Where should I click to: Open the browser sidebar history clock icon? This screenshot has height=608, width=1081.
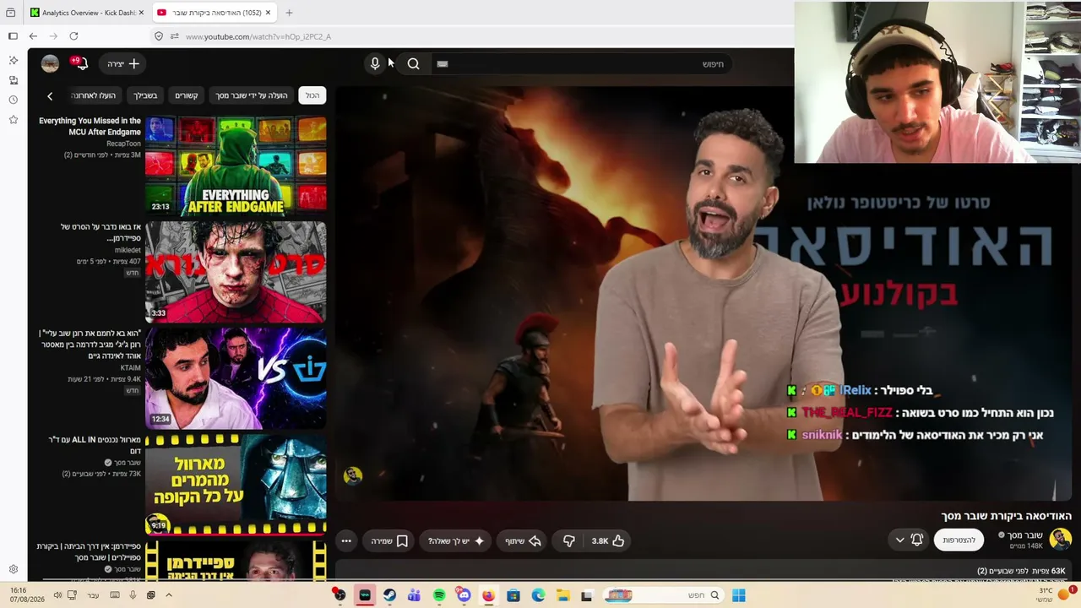(13, 100)
